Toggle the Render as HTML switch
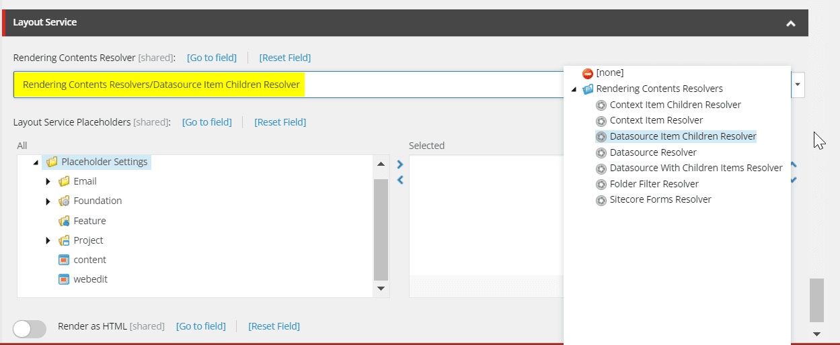The height and width of the screenshot is (345, 840). (30, 328)
